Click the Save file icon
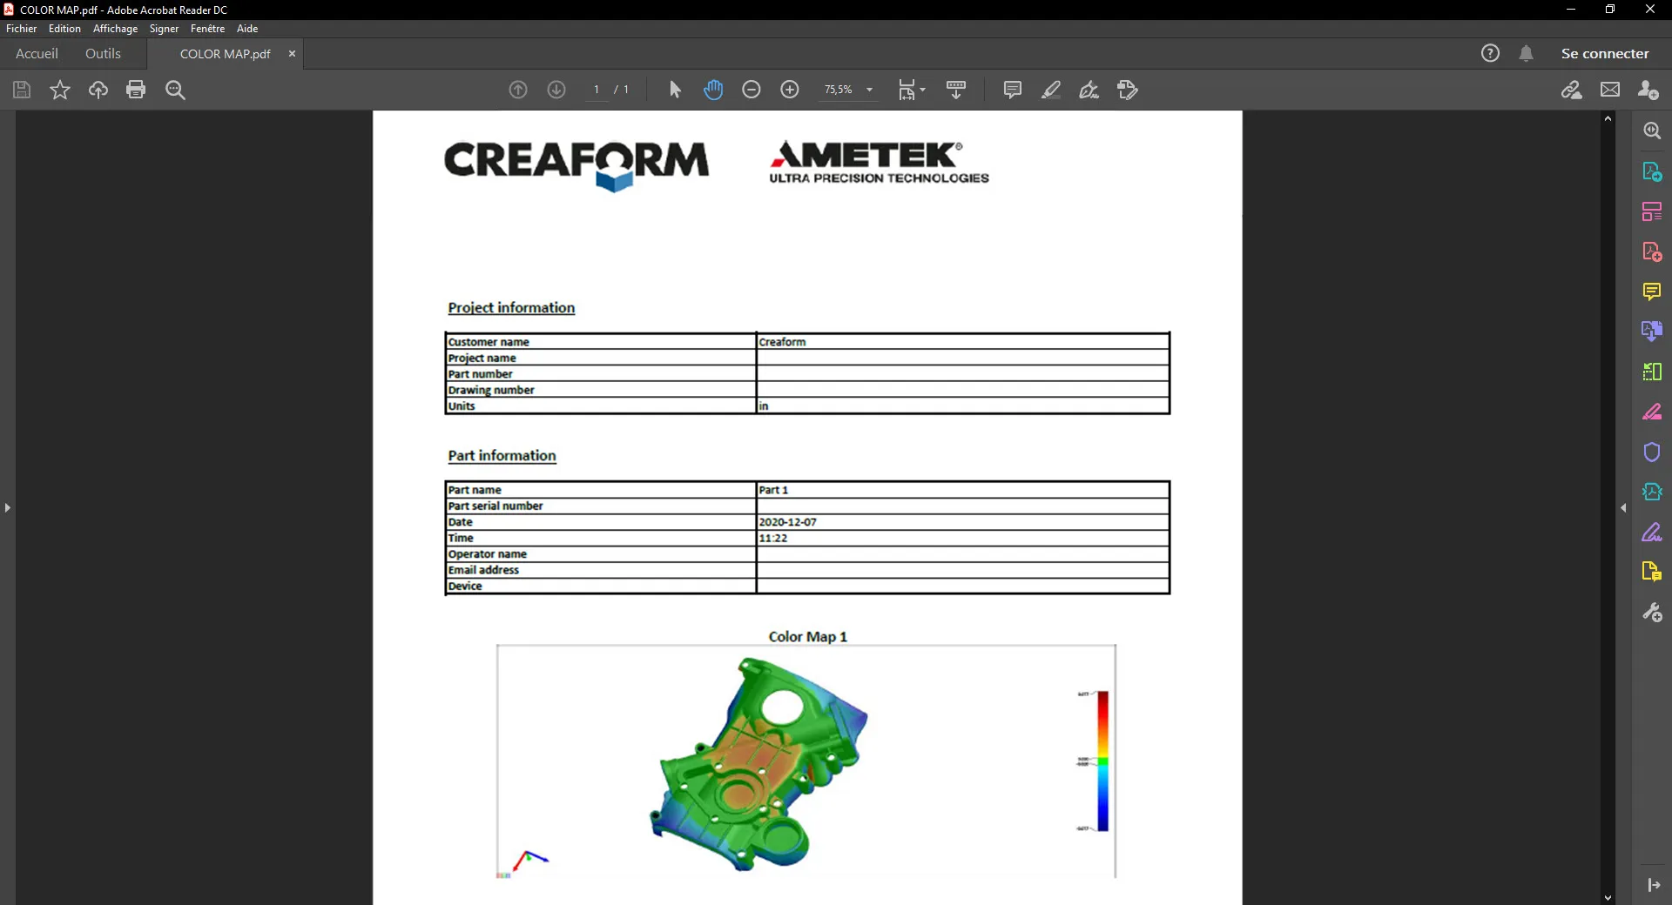The height and width of the screenshot is (905, 1672). (x=22, y=90)
